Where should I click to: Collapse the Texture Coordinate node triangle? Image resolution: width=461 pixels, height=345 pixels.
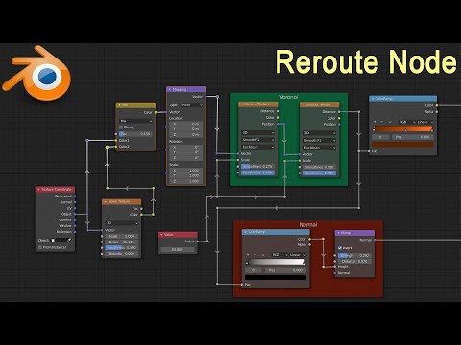[x=39, y=190]
